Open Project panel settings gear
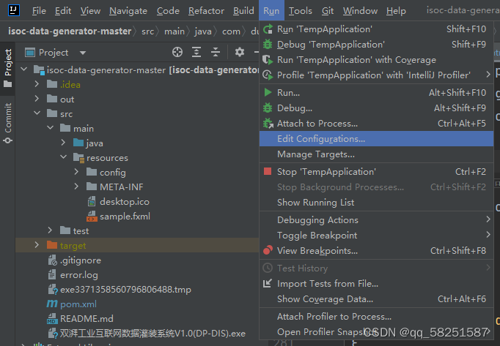The width and height of the screenshot is (500, 346). [240, 52]
